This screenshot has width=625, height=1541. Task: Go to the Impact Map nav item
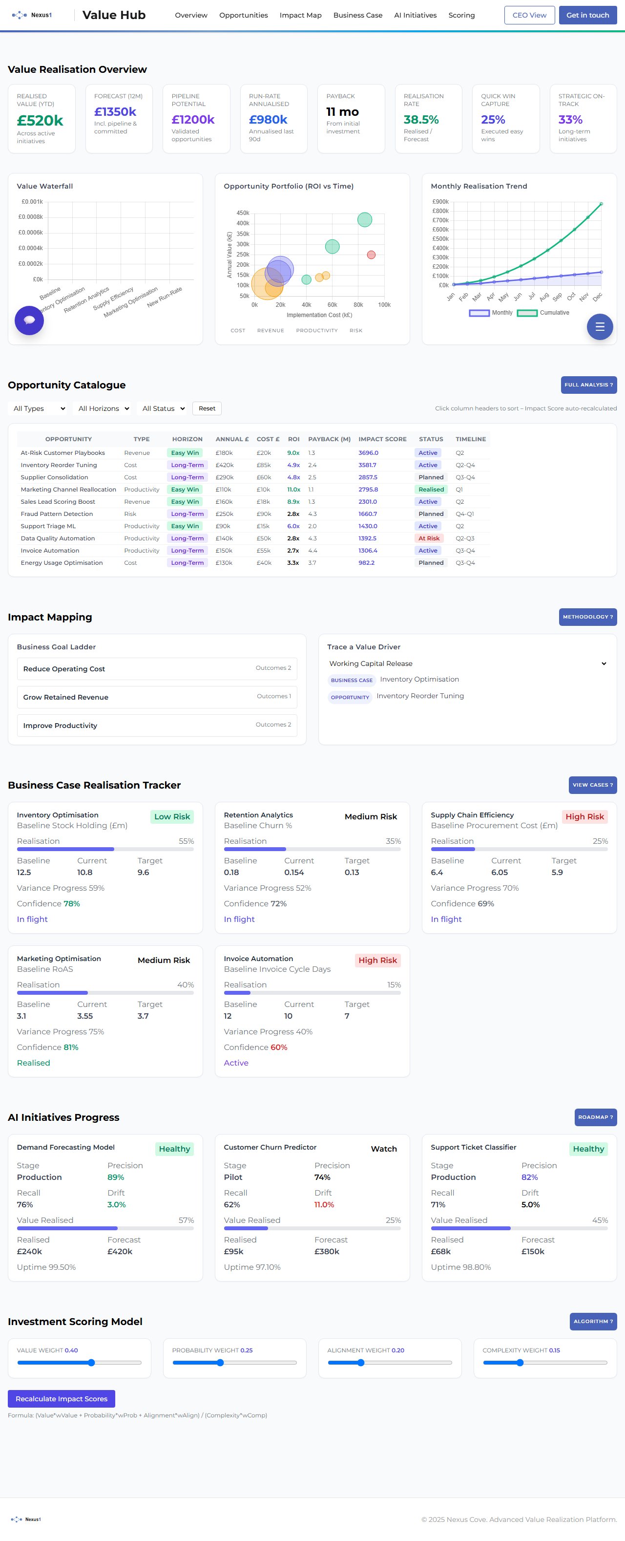[300, 15]
